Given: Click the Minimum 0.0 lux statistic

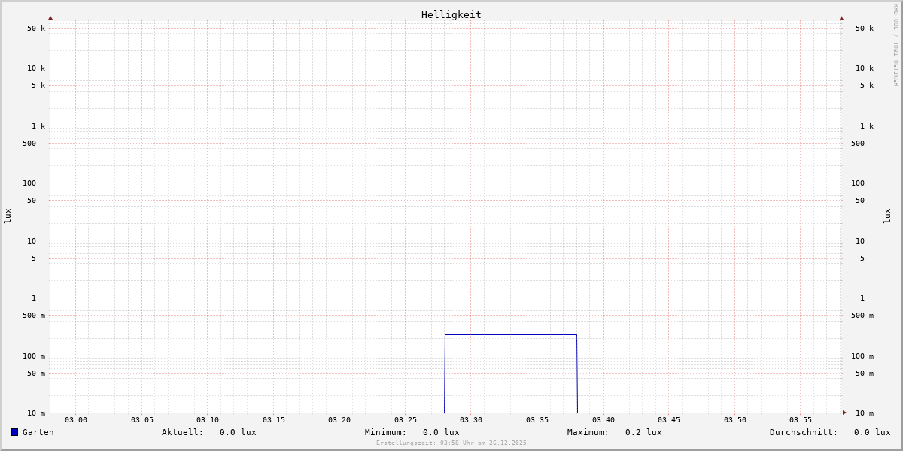Looking at the screenshot, I should 412,432.
